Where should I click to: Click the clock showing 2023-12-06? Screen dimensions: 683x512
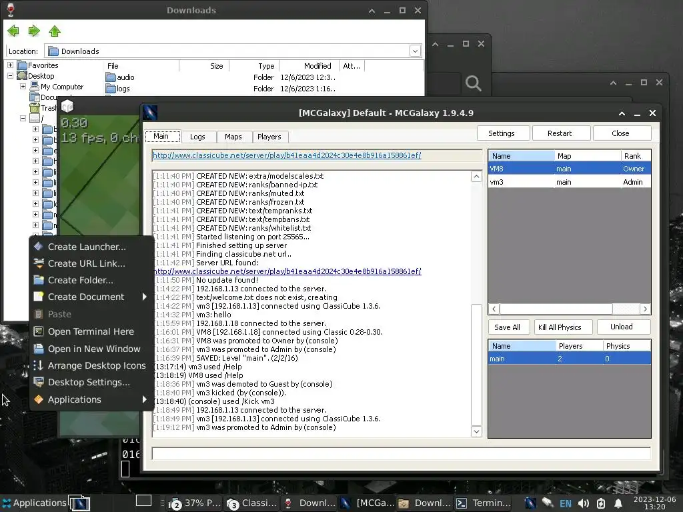[655, 503]
